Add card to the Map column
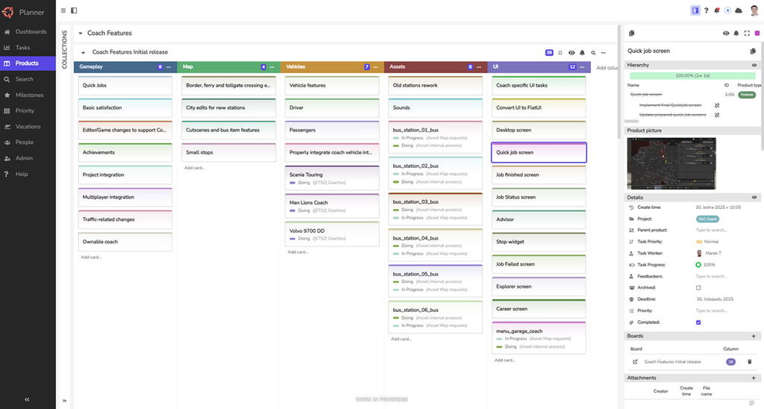Screen dimensions: 764x409 tap(195, 168)
